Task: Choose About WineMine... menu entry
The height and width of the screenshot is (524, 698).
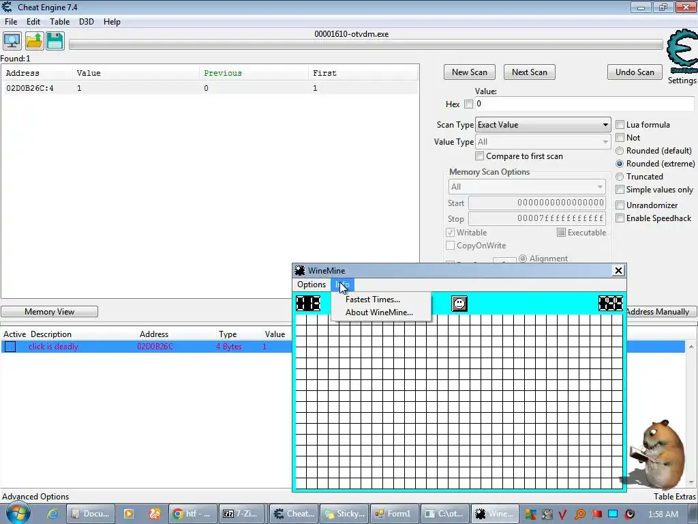Action: [379, 312]
